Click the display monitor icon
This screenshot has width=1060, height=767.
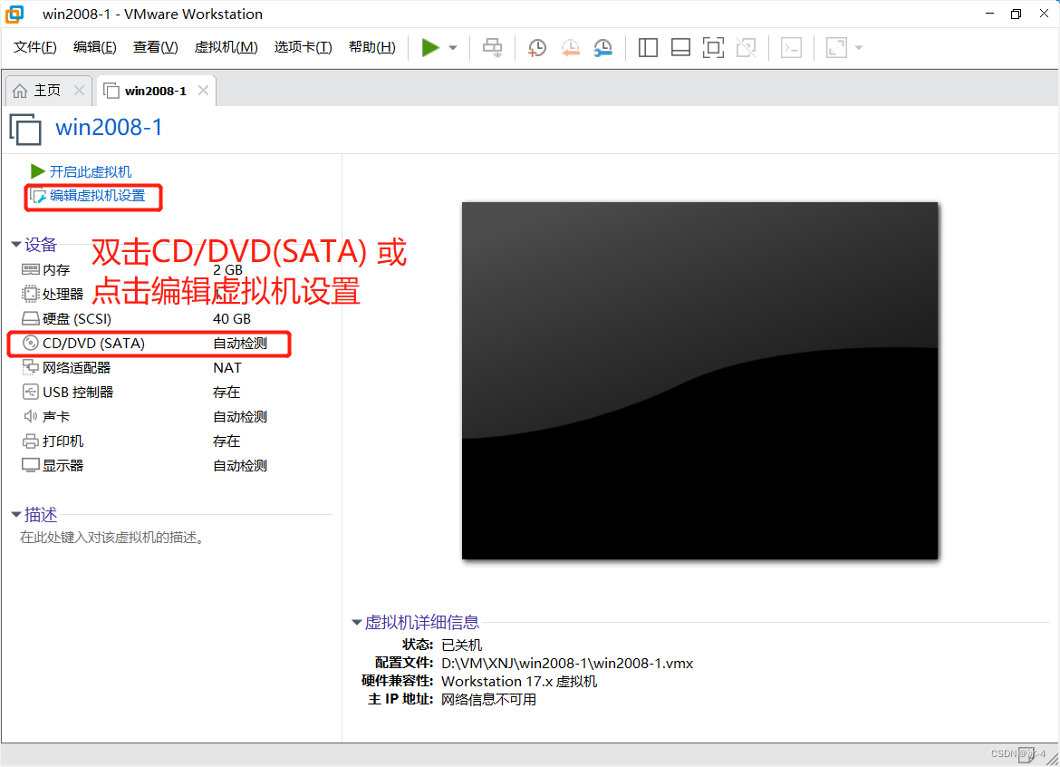tap(31, 465)
